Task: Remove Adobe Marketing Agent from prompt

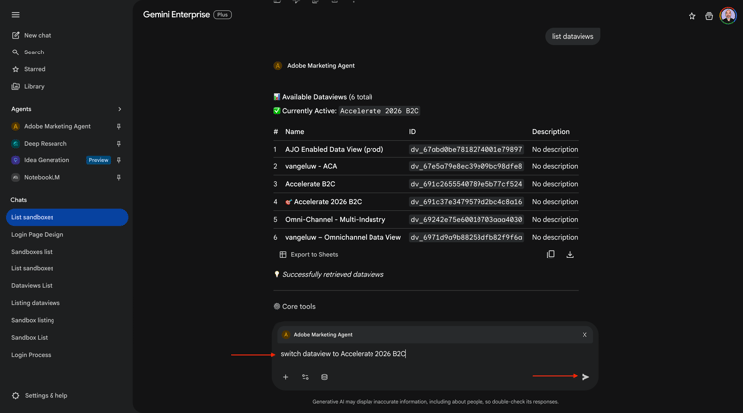Action: (x=584, y=335)
